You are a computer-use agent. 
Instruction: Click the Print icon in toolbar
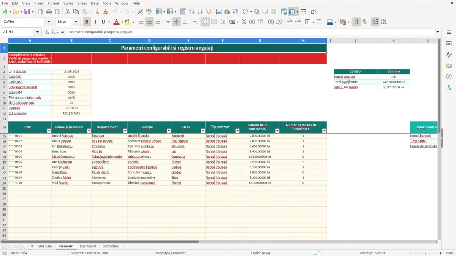49,12
